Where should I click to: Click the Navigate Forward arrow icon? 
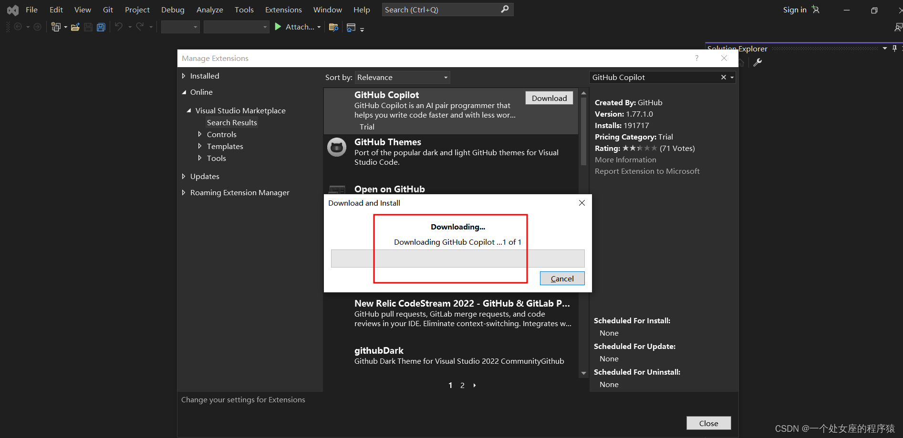tap(37, 27)
